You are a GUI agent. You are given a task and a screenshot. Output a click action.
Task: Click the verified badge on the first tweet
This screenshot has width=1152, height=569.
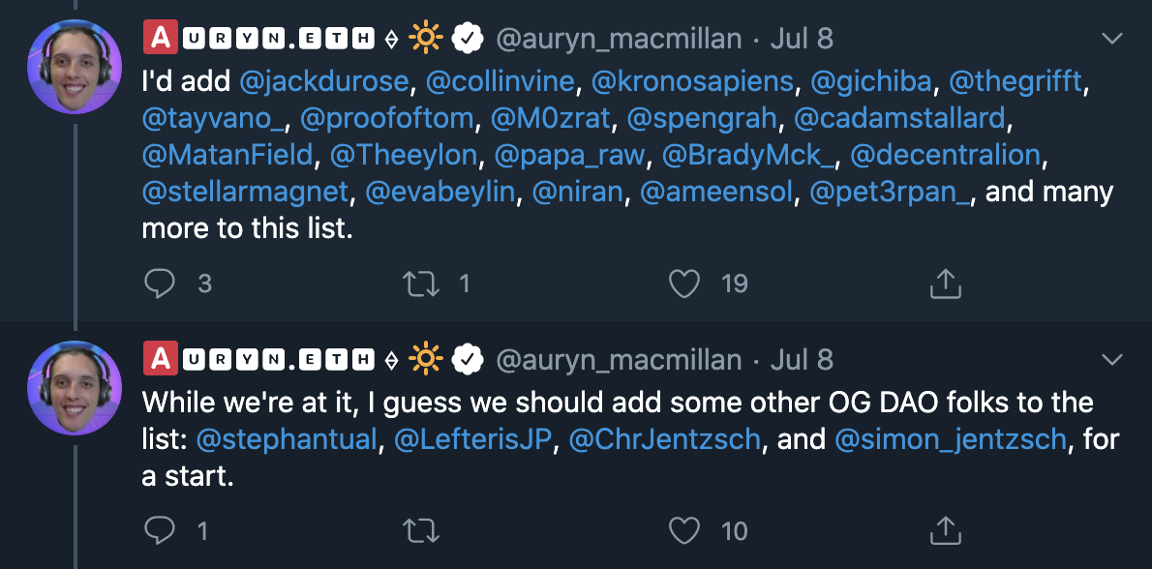pyautogui.click(x=470, y=39)
